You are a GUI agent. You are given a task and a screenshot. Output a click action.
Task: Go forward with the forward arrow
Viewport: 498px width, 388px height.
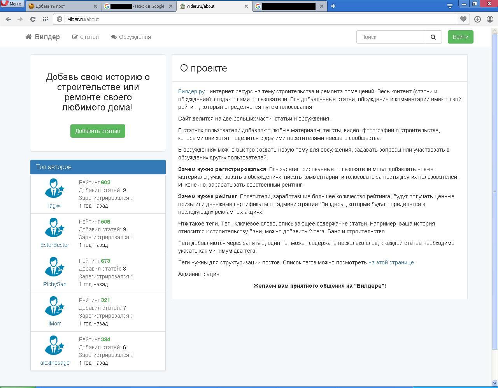20,19
